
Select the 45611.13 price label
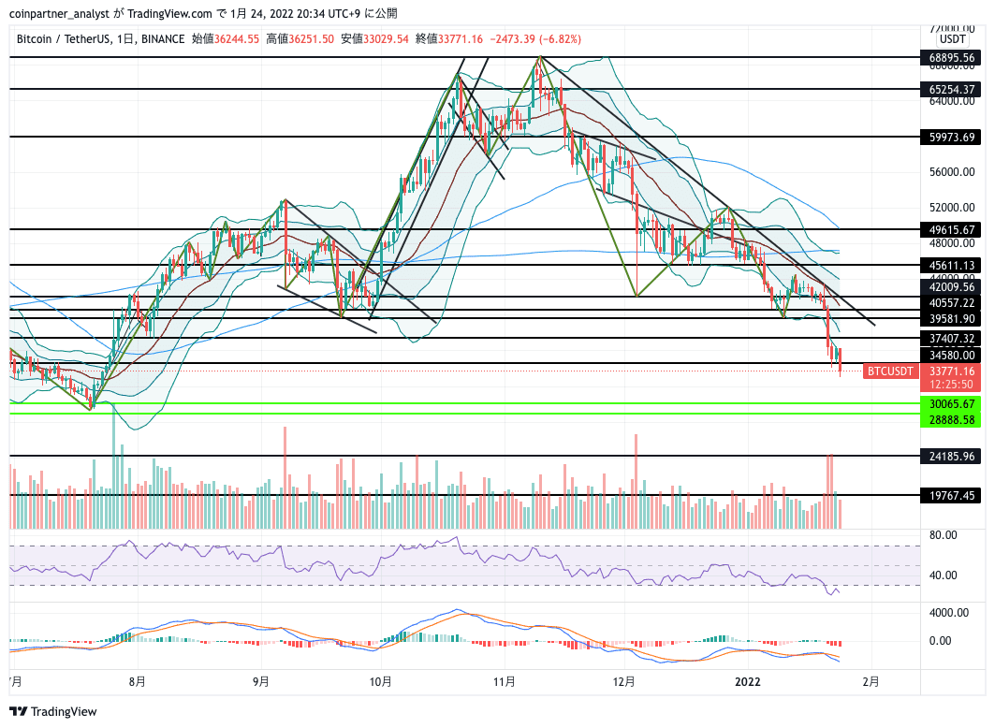[x=951, y=266]
